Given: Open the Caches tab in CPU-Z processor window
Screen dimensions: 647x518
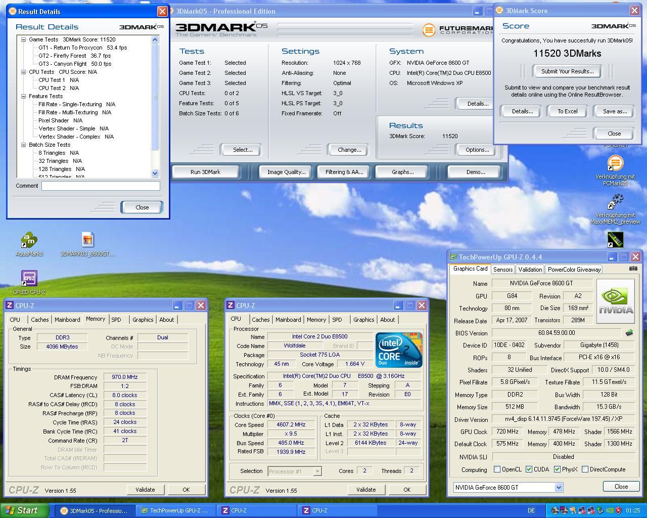Looking at the screenshot, I should pyautogui.click(x=261, y=320).
